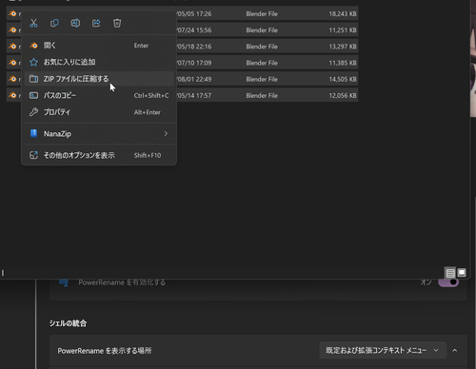Viewport: 476px width, 369px height.
Task: Switch to large thumbnails view icon
Action: pos(462,273)
